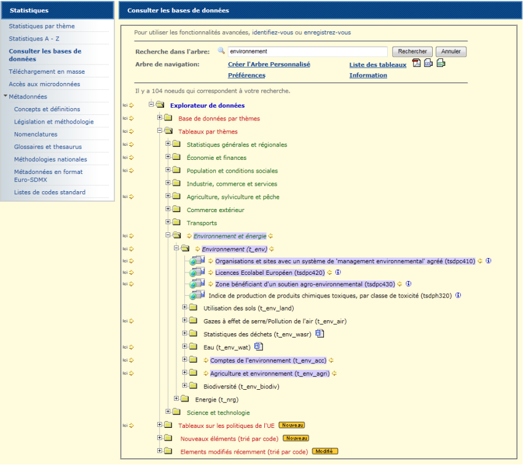
Task: Open Métadonnées en format Euro-SDMX
Action: click(x=49, y=176)
